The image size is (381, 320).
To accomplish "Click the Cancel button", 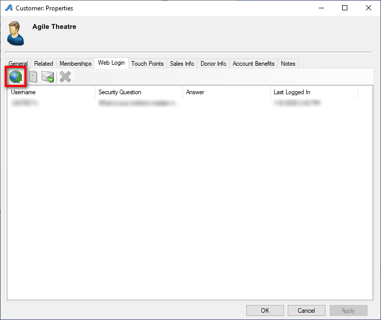I will click(306, 311).
